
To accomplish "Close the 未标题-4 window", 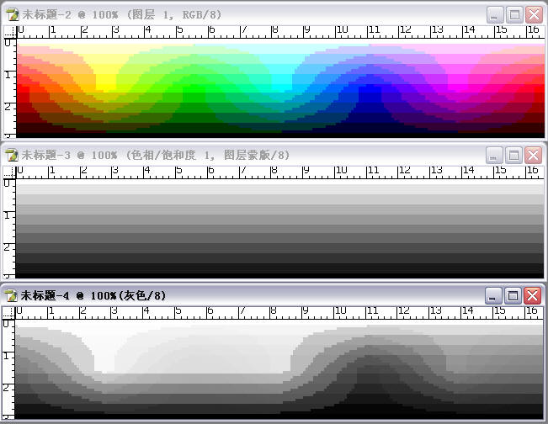I will 532,296.
